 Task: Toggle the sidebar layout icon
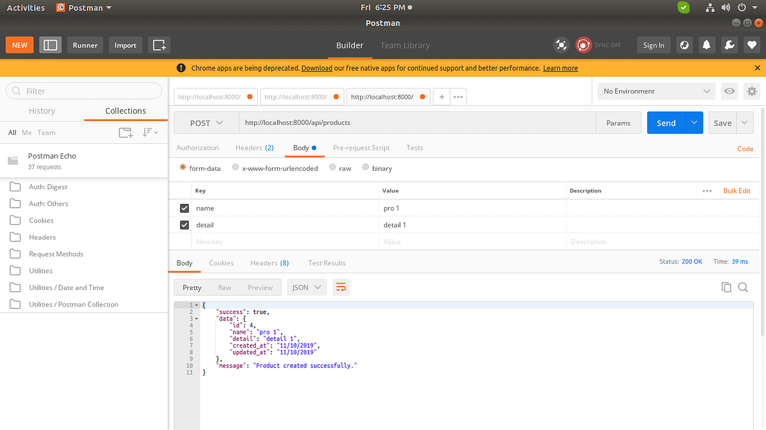pos(50,45)
